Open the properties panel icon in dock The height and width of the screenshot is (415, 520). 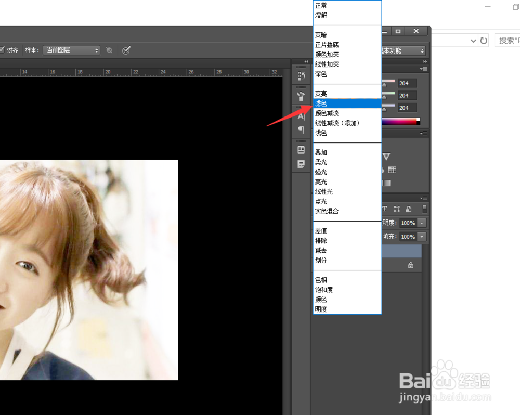[x=301, y=150]
